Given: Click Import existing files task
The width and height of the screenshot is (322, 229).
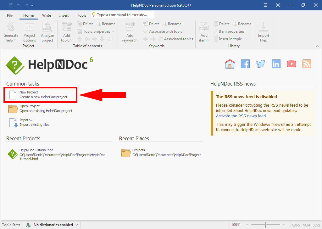Looking at the screenshot, I should 29,122.
